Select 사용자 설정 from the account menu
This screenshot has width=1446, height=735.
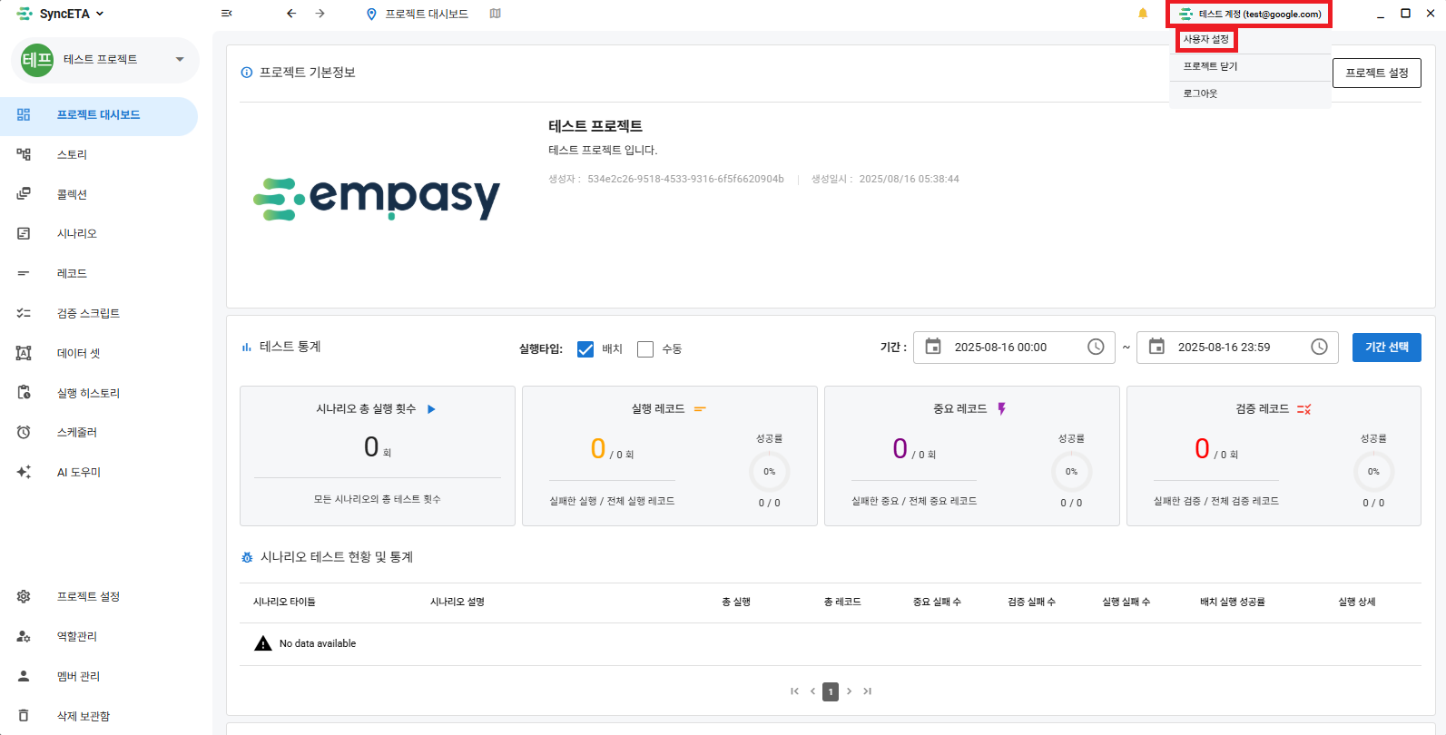pos(1206,40)
